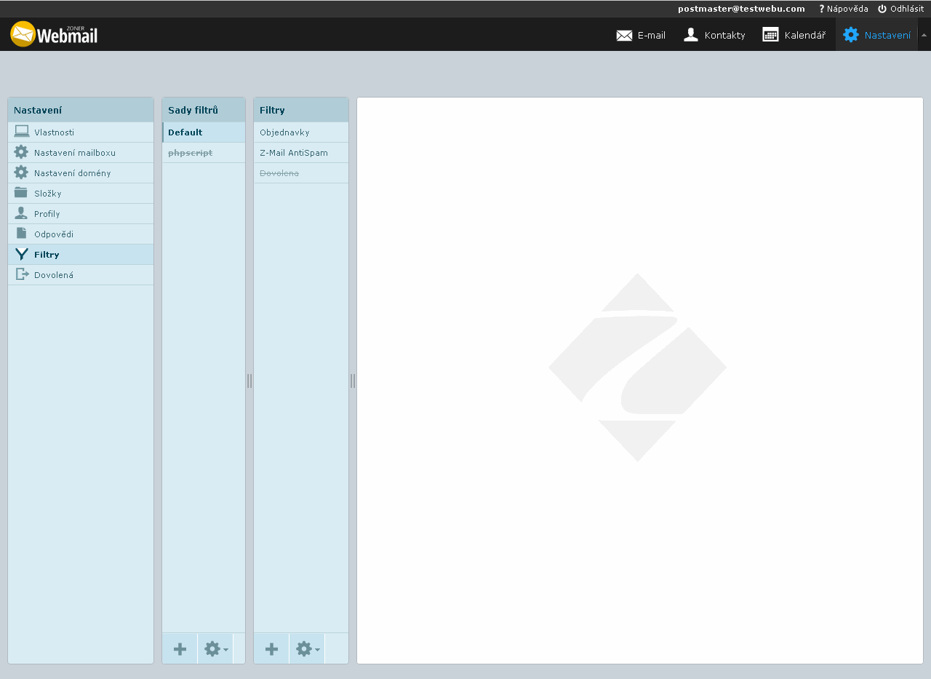Viewport: 931px width, 679px height.
Task: Click the Nastavení domény gear icon
Action: click(x=21, y=173)
